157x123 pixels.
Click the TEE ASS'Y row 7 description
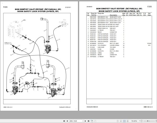(x=113, y=30)
